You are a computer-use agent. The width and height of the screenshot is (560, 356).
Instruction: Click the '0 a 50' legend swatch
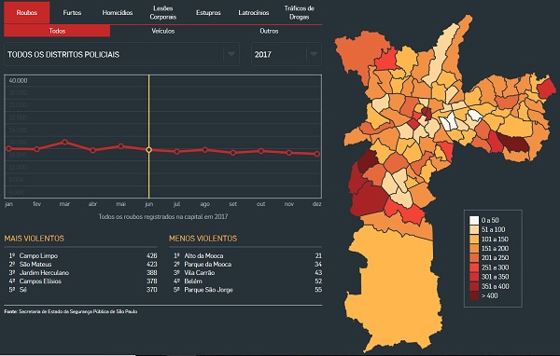click(x=474, y=220)
